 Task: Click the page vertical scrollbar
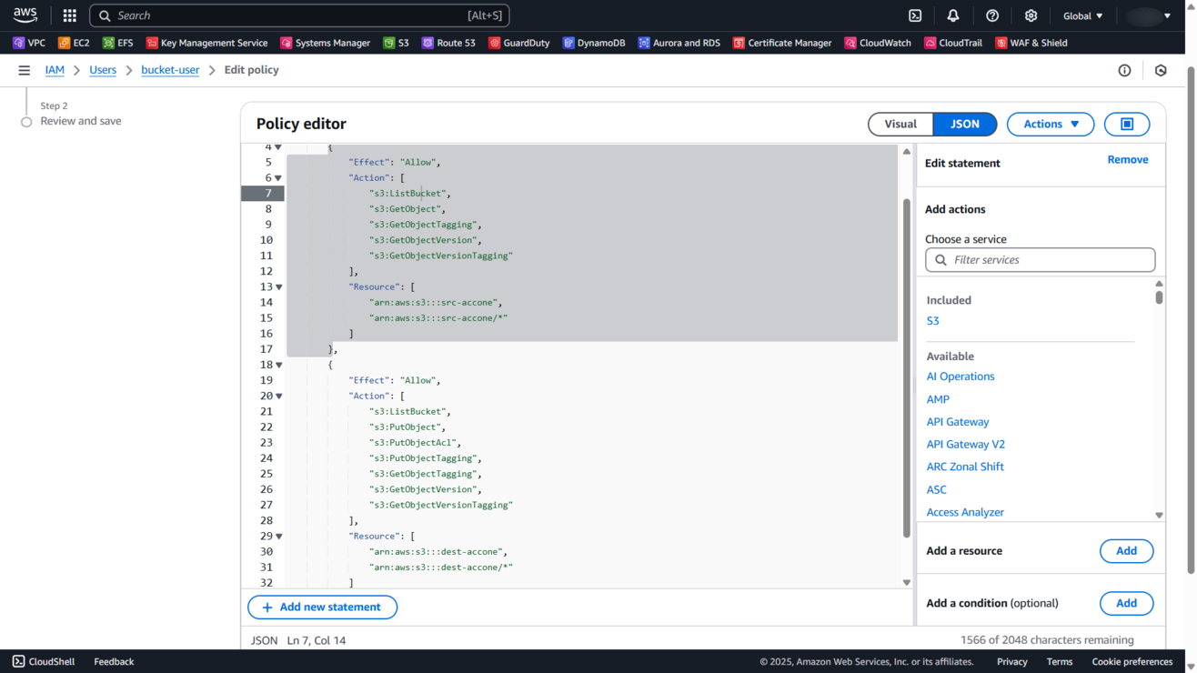(x=1191, y=319)
